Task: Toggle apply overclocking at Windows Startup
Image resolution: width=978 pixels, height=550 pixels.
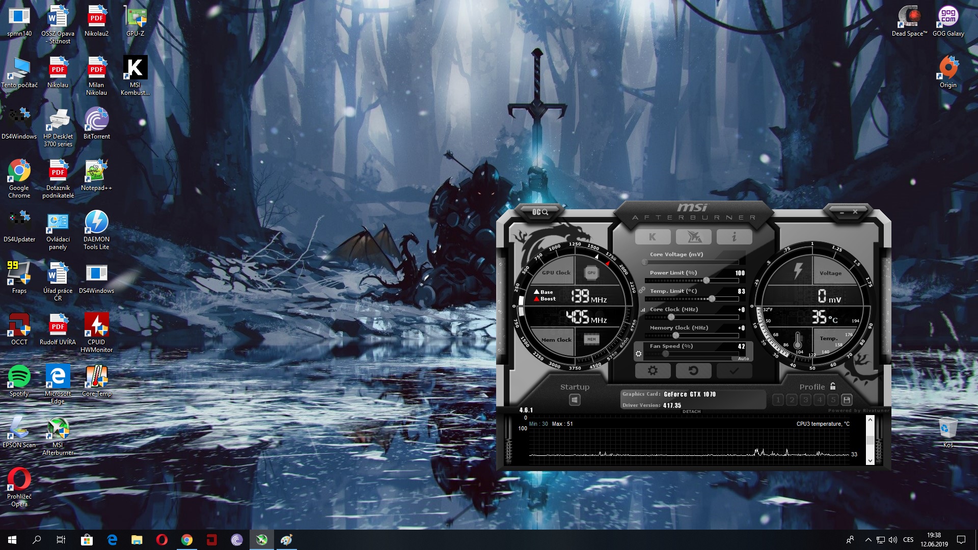Action: (x=575, y=400)
